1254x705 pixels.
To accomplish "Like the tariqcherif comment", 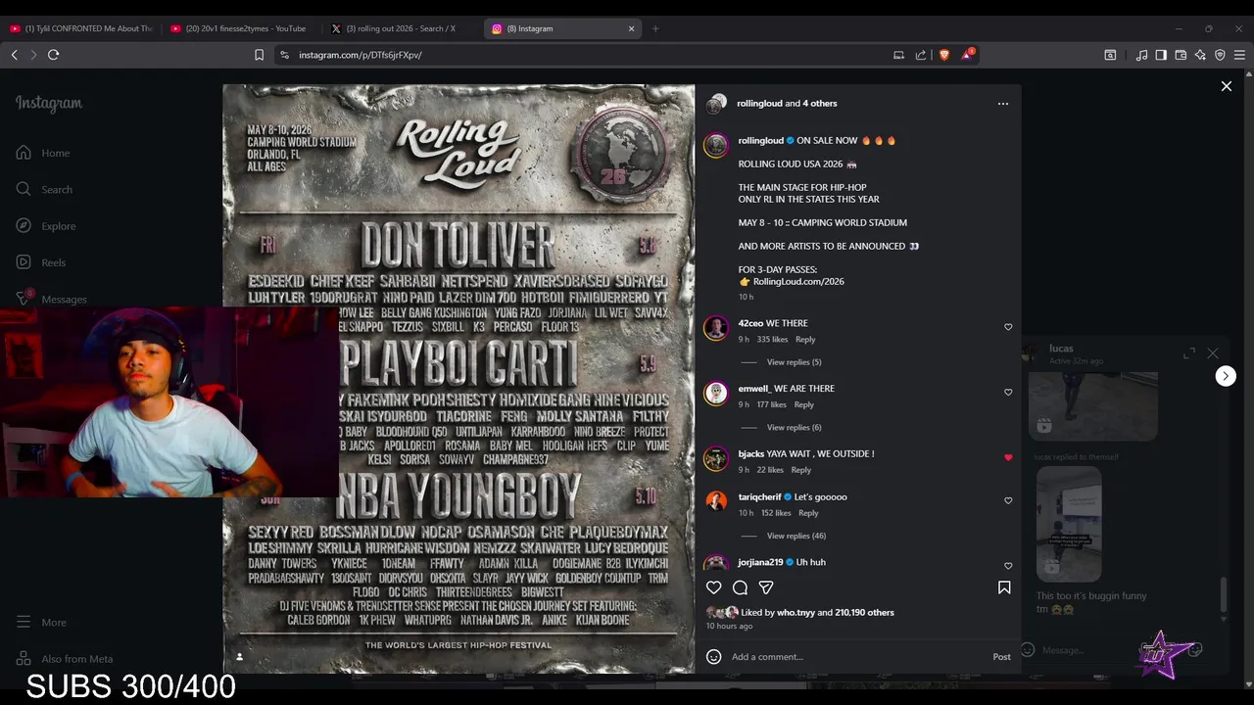I will tap(1008, 500).
